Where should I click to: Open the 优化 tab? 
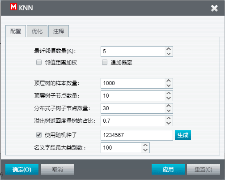(x=37, y=31)
